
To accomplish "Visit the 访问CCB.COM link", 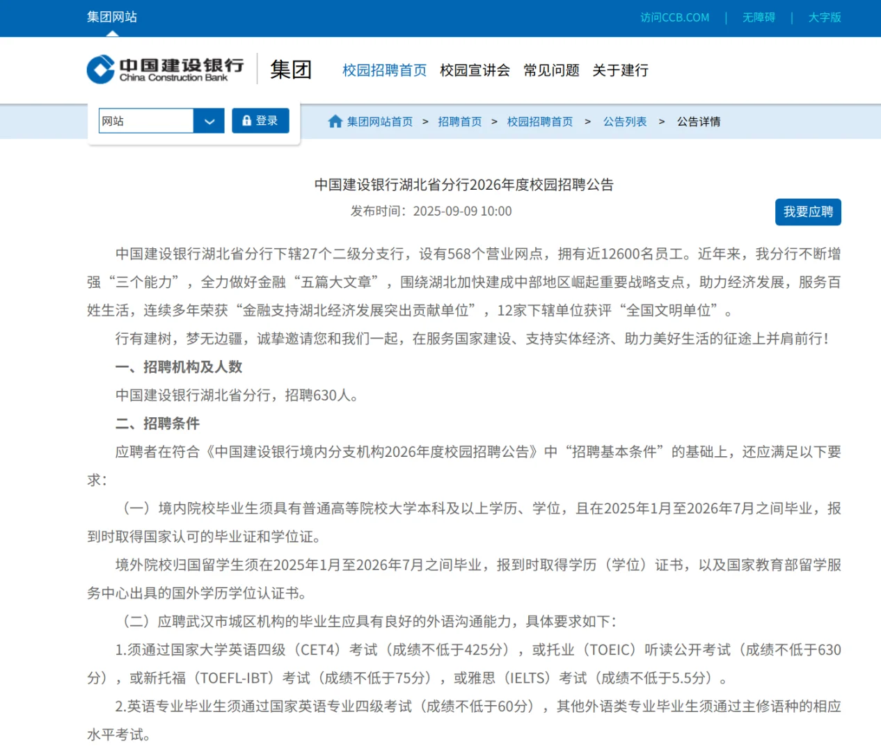I will [x=675, y=17].
